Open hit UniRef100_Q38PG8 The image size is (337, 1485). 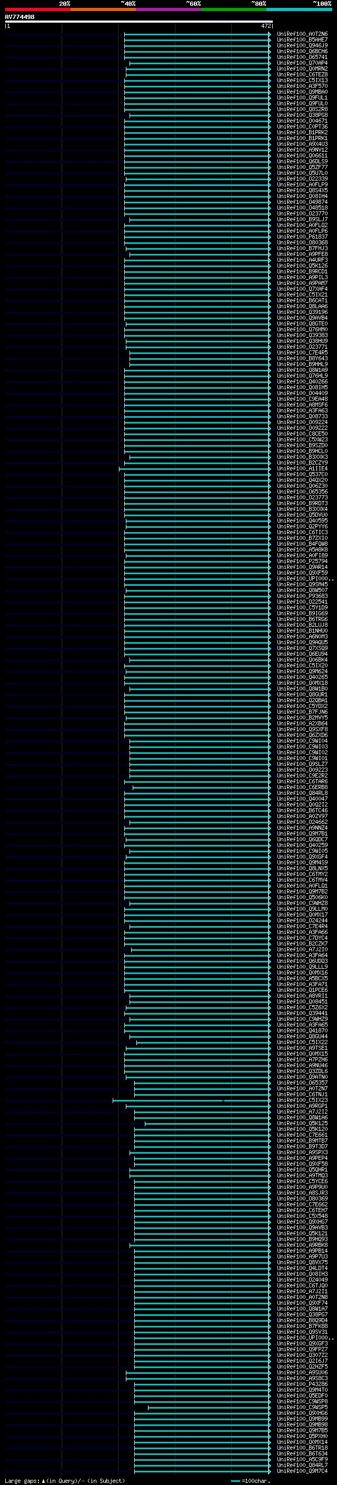[302, 115]
